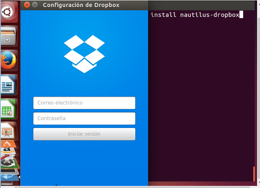This screenshot has width=260, height=188.
Task: Launch LibreOffice Writer from the dock
Action: (x=8, y=85)
